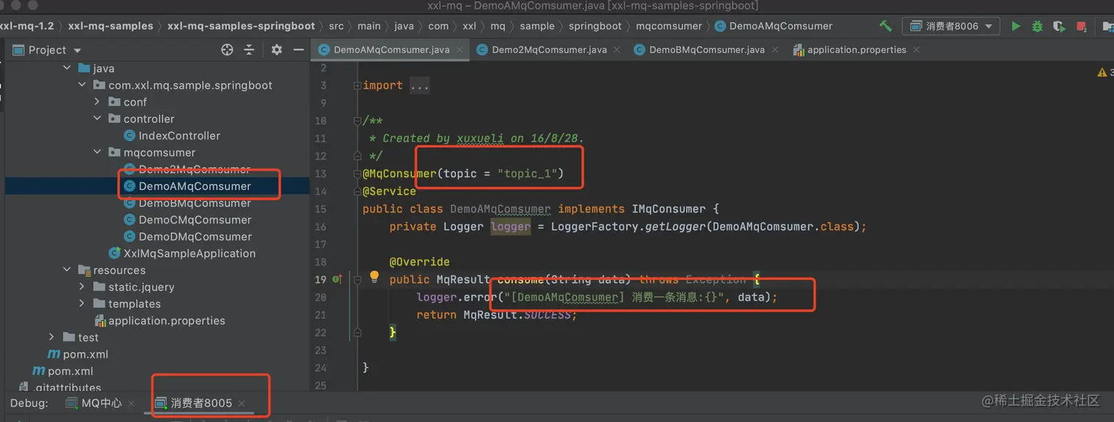The image size is (1114, 422).
Task: Collapse the java folder in tree
Action: tap(67, 68)
